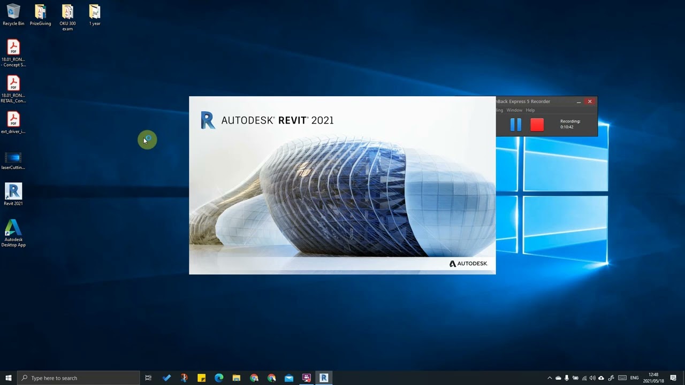
Task: Show hidden system tray icons
Action: [x=550, y=378]
